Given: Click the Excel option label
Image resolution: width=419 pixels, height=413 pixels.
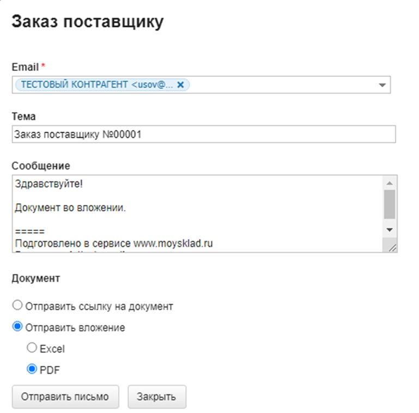Looking at the screenshot, I should [52, 349].
